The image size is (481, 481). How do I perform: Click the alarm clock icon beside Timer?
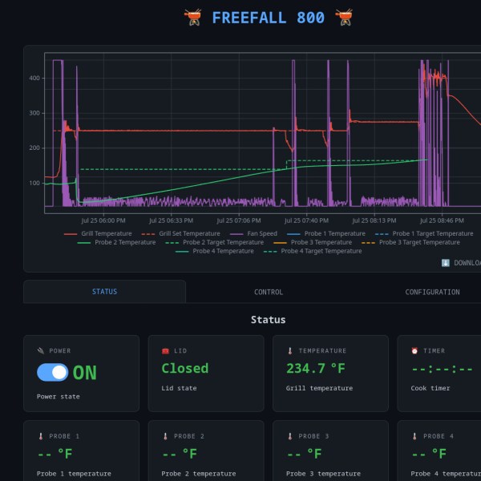point(414,350)
